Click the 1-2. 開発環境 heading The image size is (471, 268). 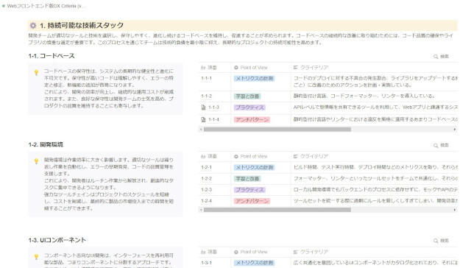pyautogui.click(x=46, y=145)
